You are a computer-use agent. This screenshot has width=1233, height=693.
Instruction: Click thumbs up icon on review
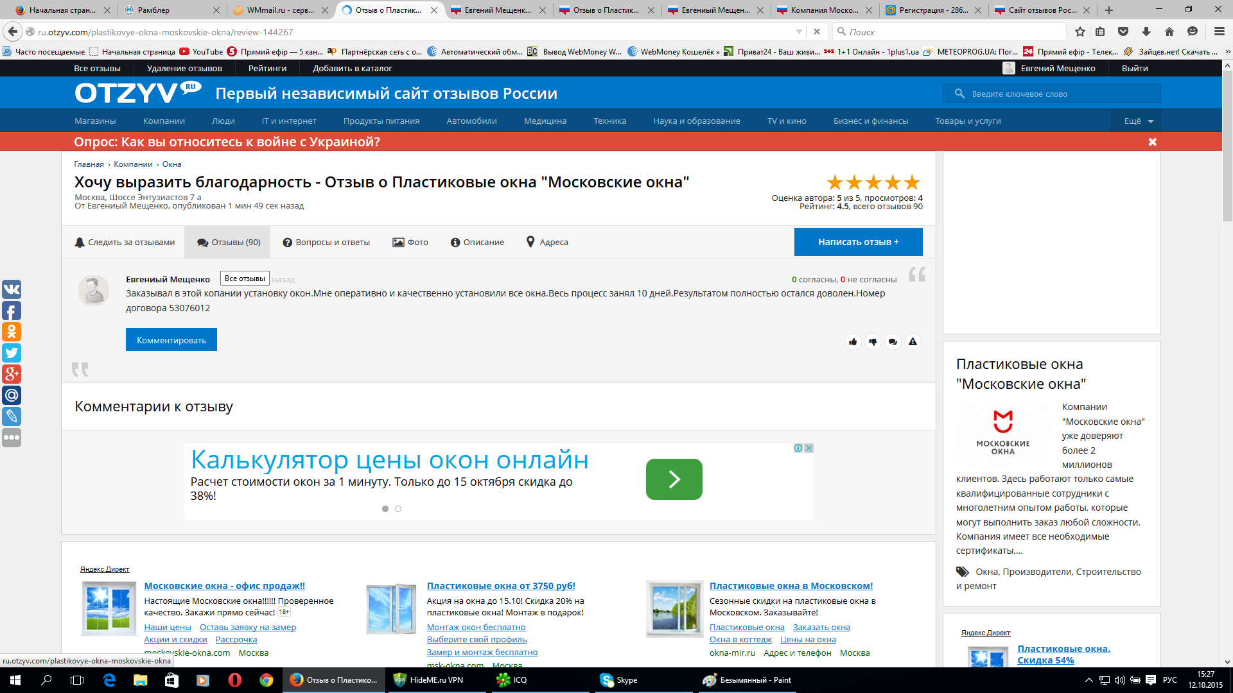pos(853,342)
